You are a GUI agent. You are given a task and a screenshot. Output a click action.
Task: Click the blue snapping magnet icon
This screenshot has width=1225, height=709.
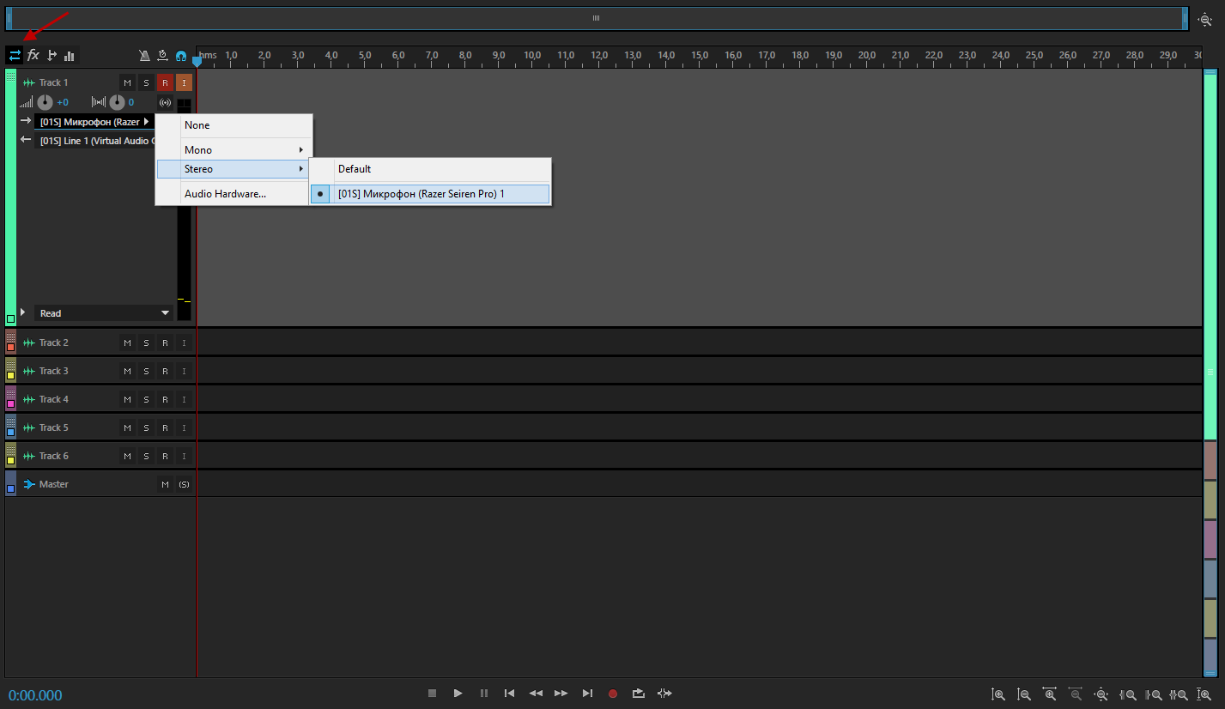[x=181, y=56]
